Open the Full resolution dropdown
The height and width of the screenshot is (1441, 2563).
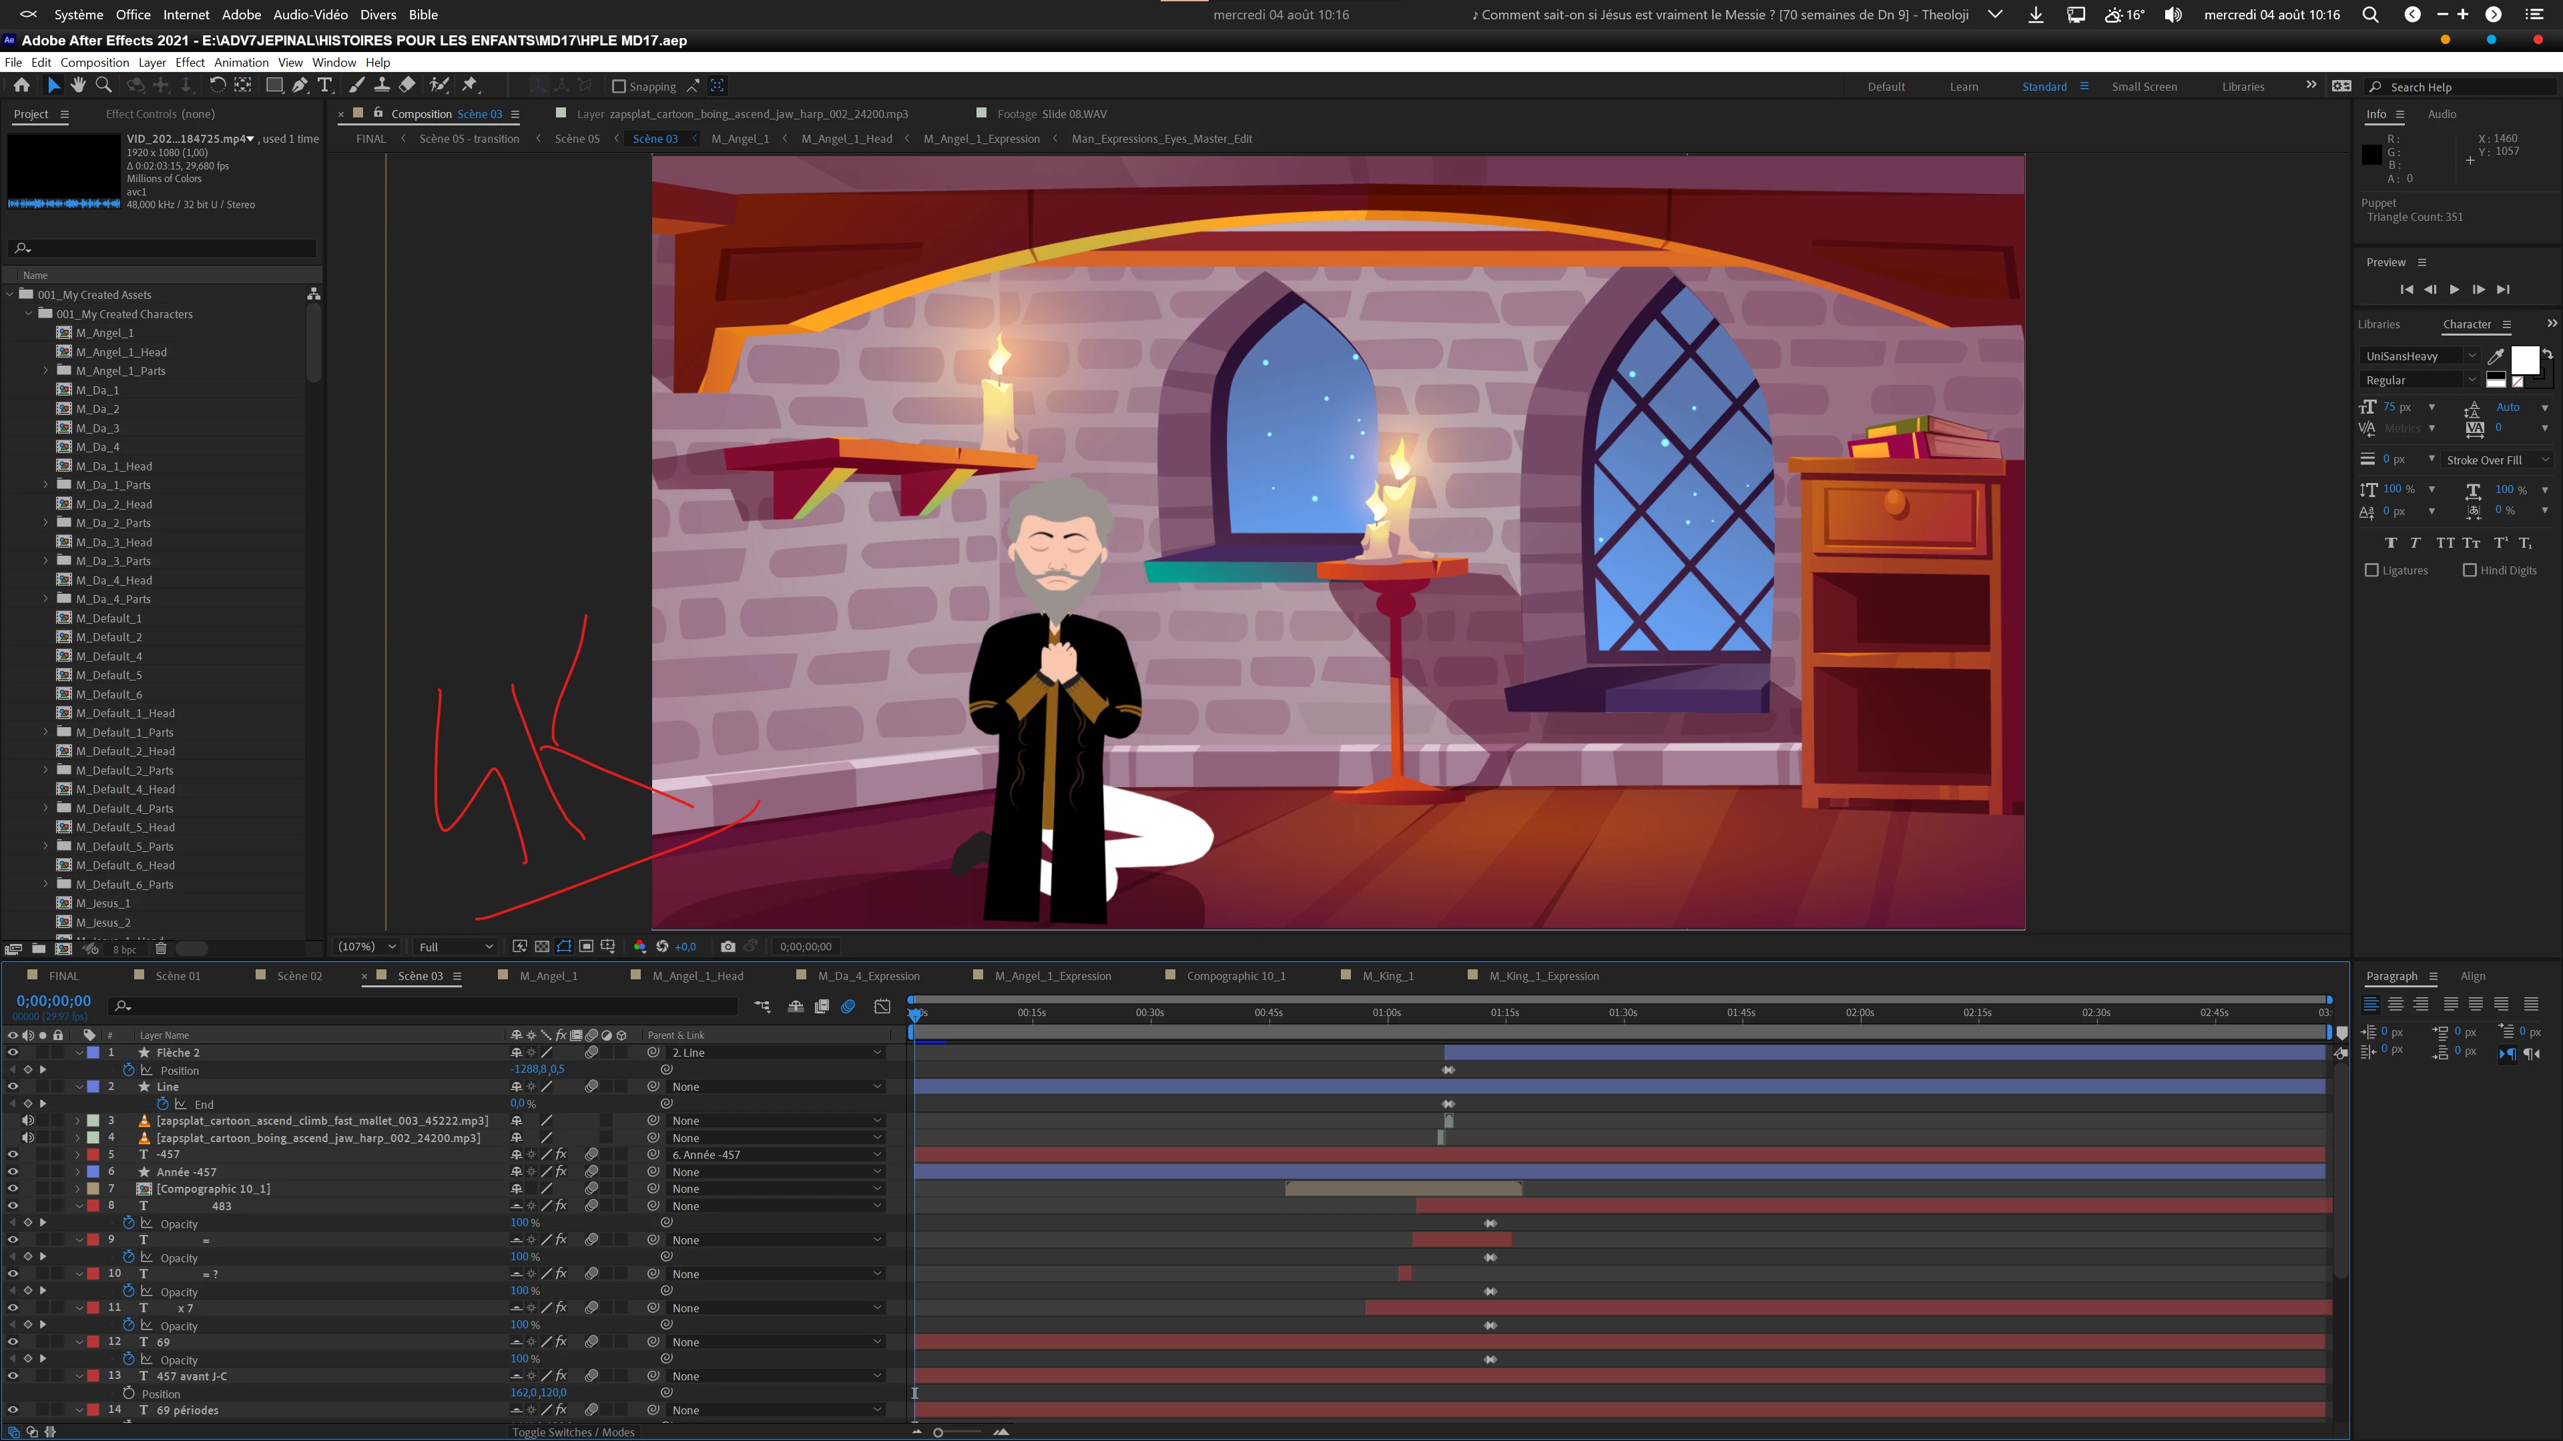point(456,947)
